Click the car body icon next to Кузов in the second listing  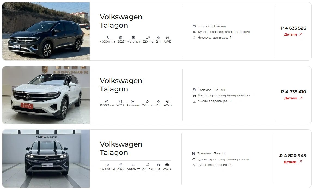[x=194, y=96]
